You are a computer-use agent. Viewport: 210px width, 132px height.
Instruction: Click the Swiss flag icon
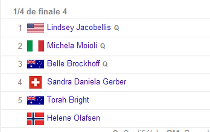[x=35, y=82]
